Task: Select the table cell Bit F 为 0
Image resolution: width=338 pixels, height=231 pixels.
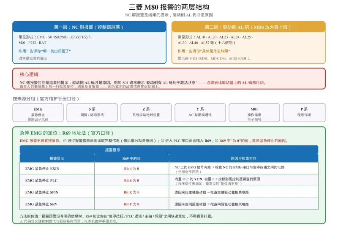Action: 131,204
